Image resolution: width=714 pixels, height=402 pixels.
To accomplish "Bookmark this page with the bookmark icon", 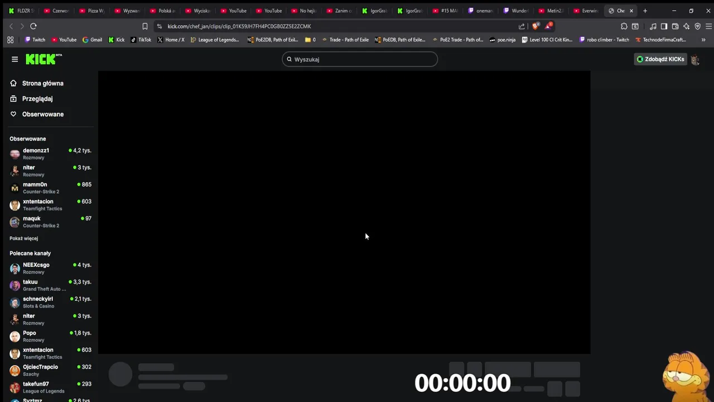I will coord(145,26).
